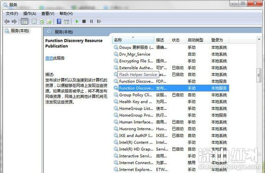
Task: Select the Internet Explore... service
Action: (x=171, y=169)
